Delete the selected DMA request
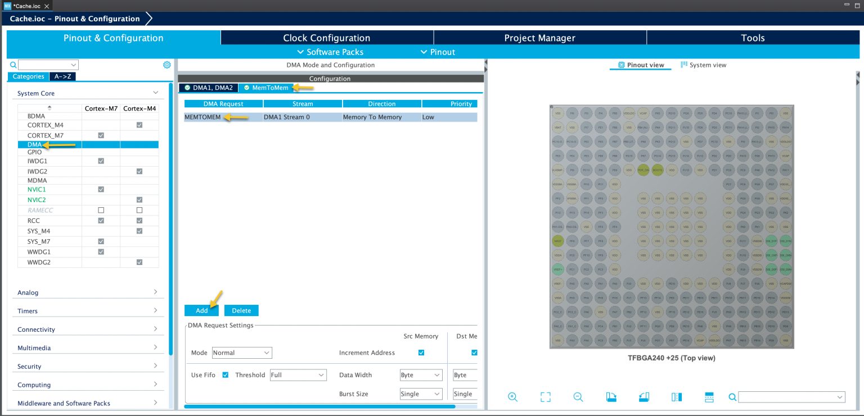 coord(241,310)
